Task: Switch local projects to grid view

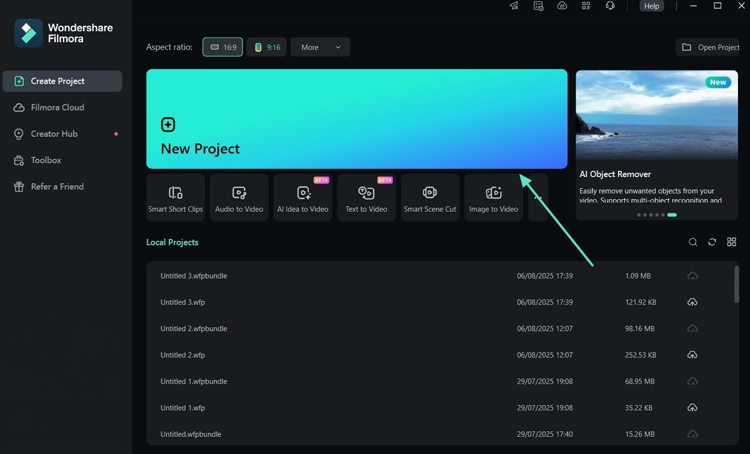Action: 732,242
